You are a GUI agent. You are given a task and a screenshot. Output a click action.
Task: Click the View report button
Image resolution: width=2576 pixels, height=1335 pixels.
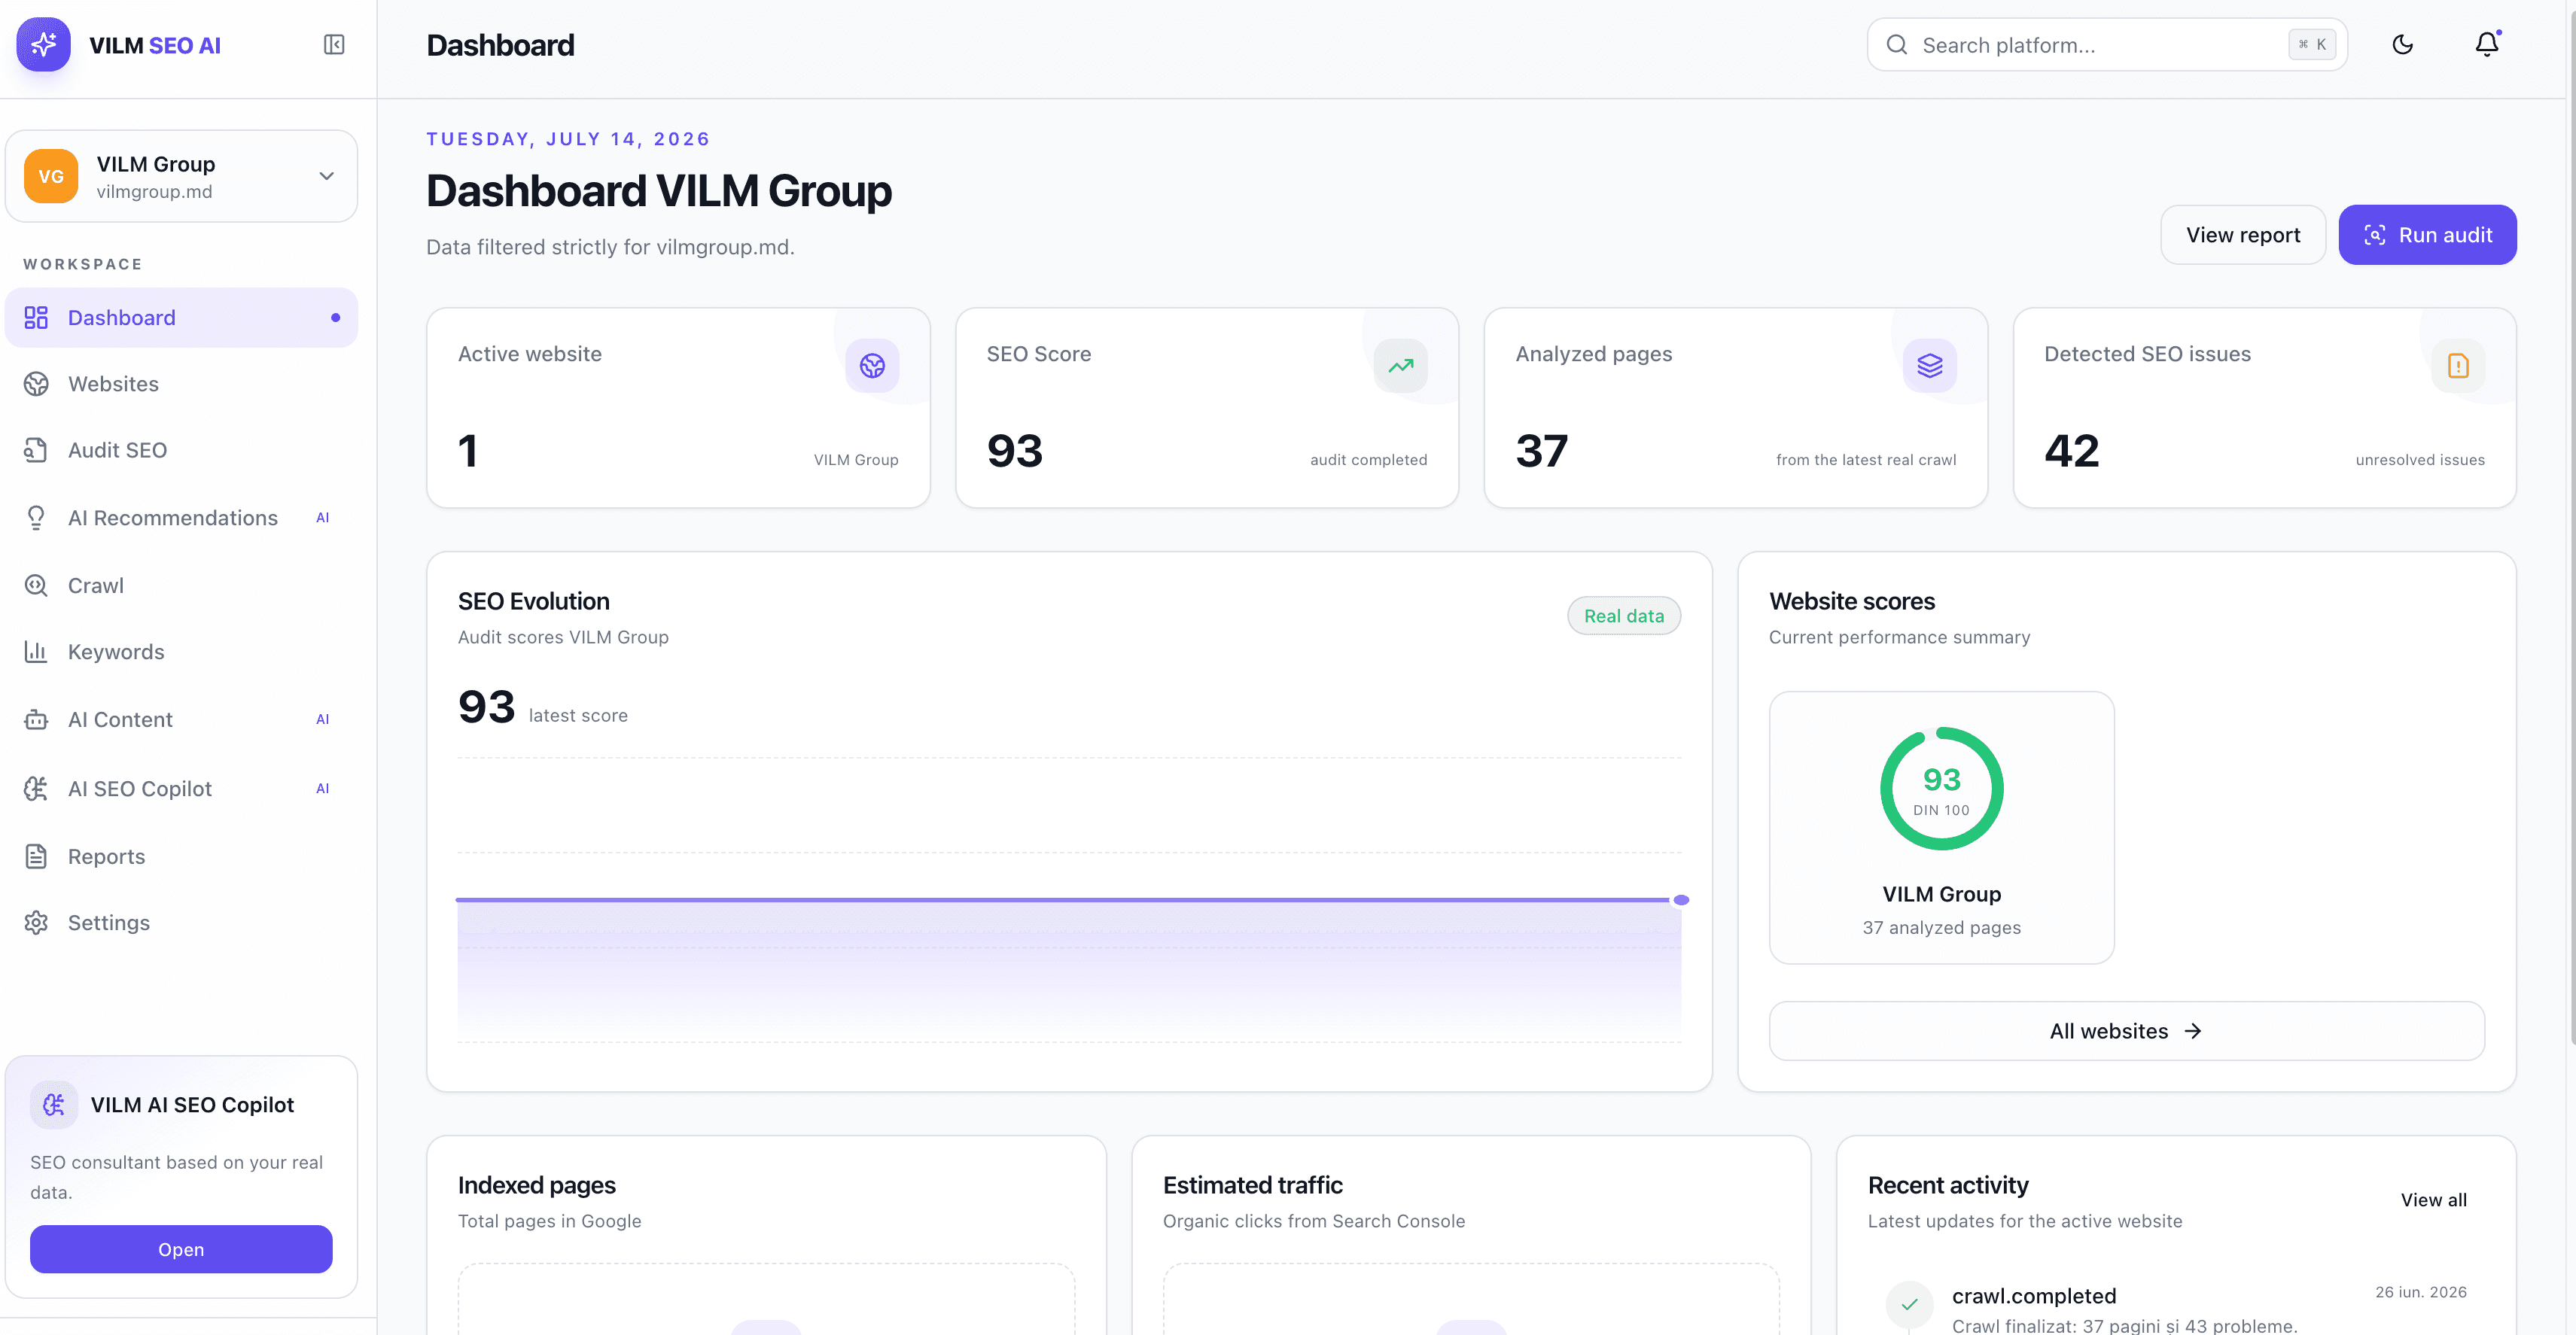pos(2243,235)
